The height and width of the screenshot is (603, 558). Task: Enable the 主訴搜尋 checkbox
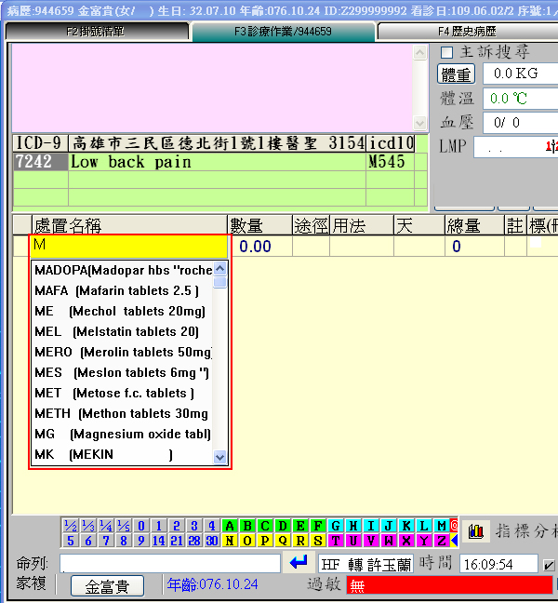click(x=447, y=52)
